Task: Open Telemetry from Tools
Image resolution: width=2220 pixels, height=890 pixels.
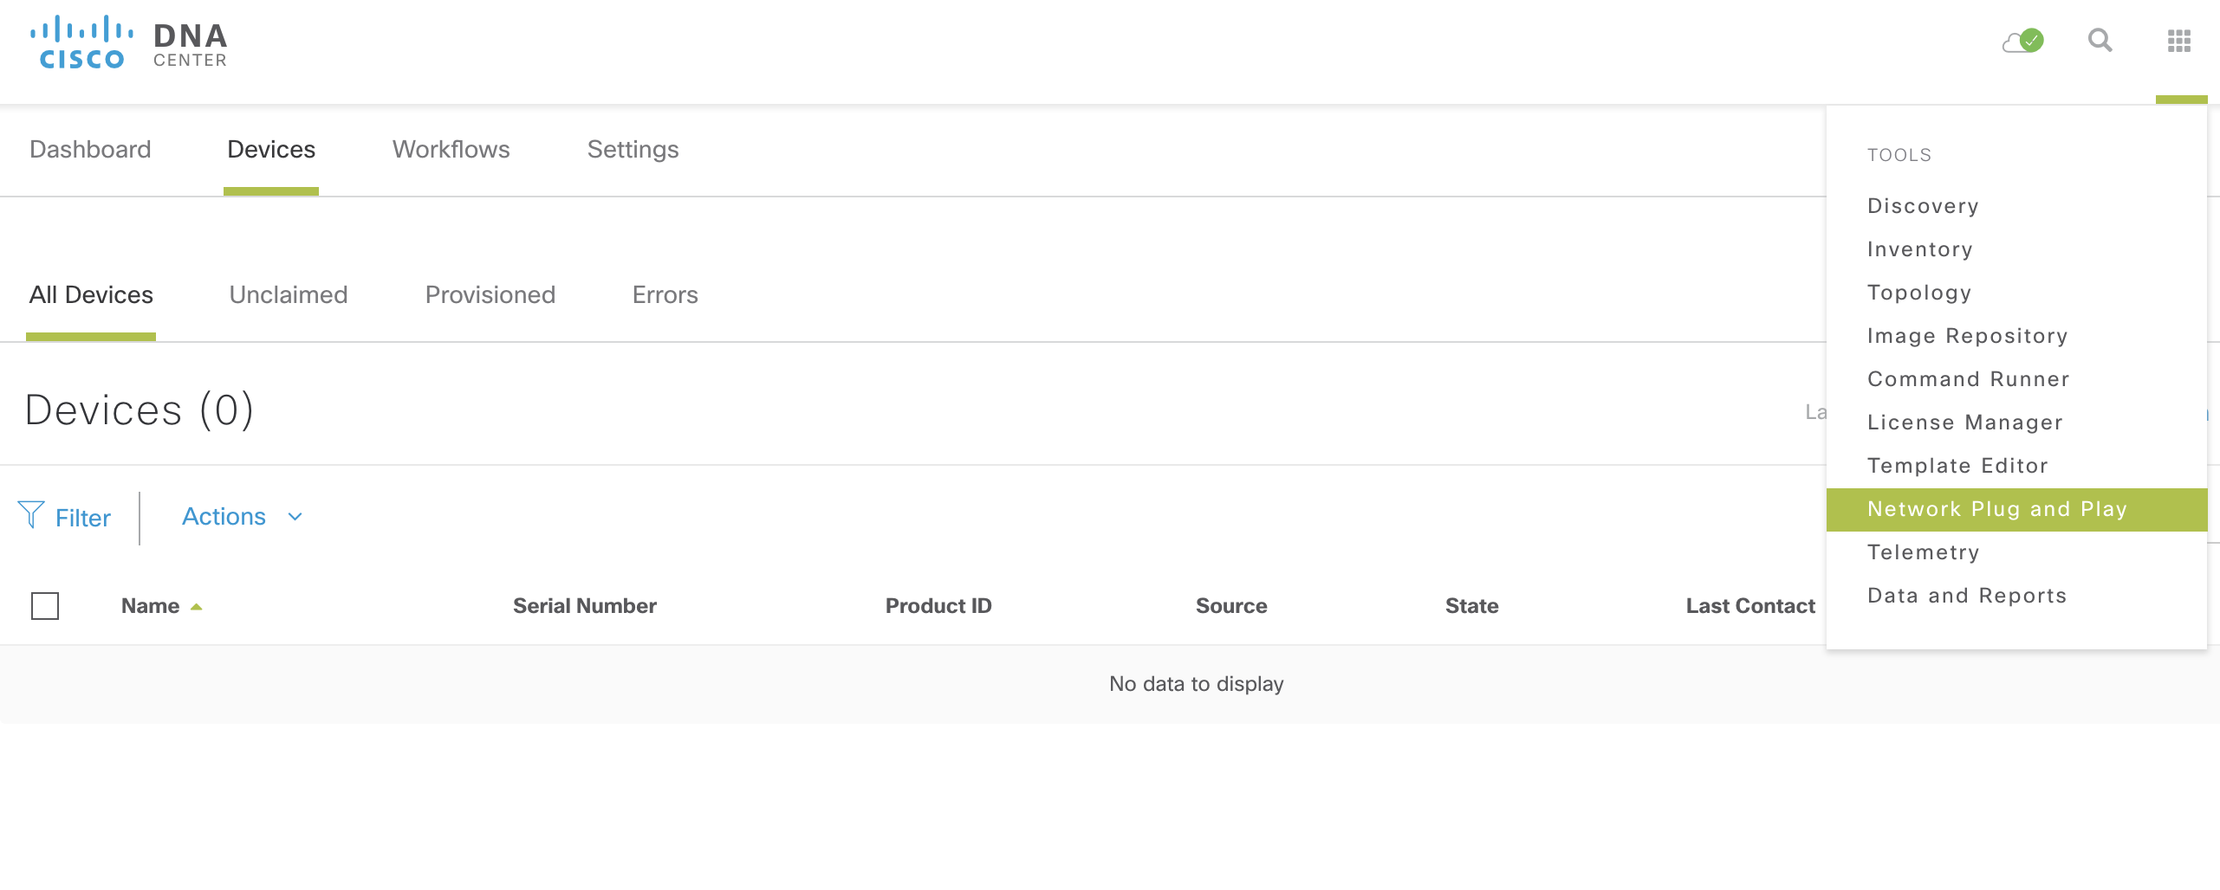Action: point(1925,551)
